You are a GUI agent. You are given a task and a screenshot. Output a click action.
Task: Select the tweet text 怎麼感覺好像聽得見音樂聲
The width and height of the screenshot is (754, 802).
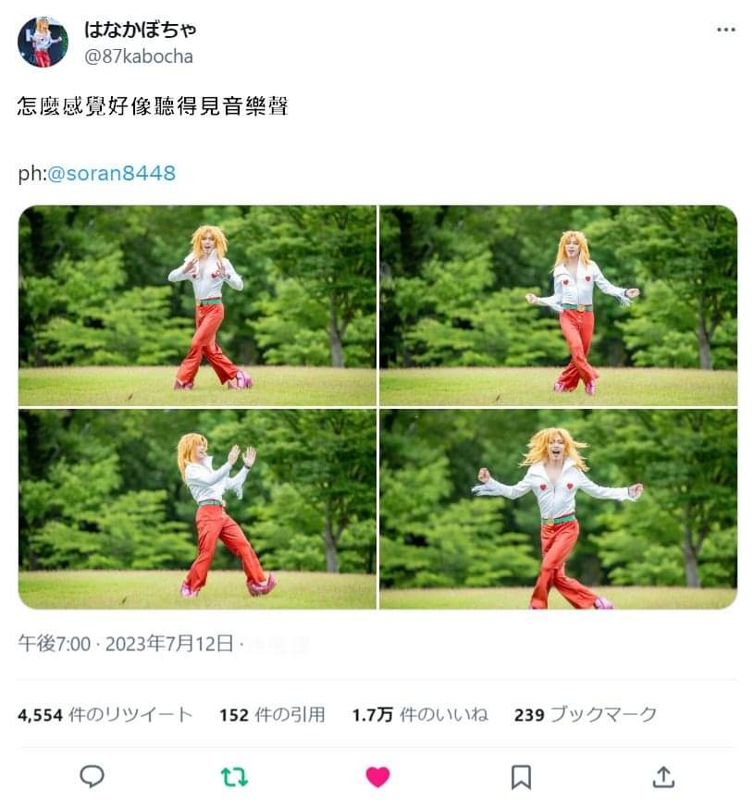pos(153,105)
